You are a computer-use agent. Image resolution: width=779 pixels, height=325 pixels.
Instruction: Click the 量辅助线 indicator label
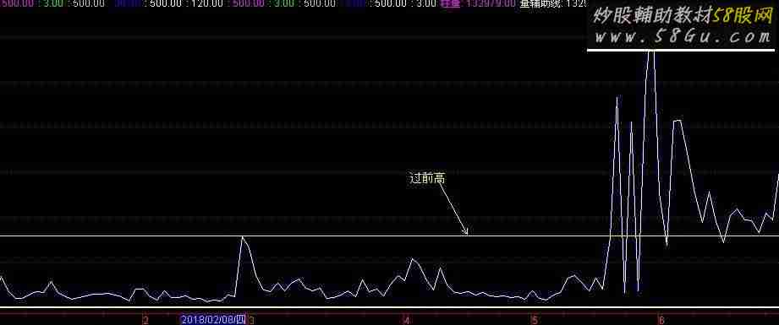tap(540, 4)
